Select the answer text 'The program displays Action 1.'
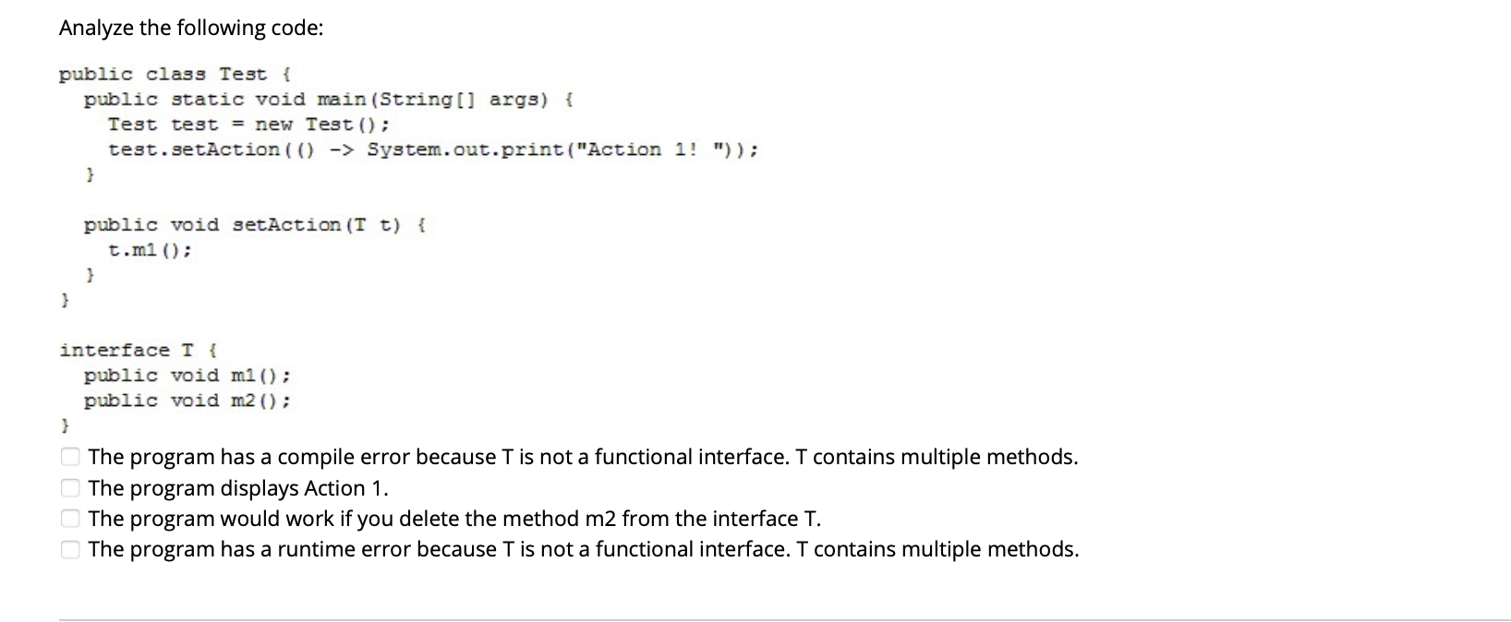1511x622 pixels. (236, 487)
